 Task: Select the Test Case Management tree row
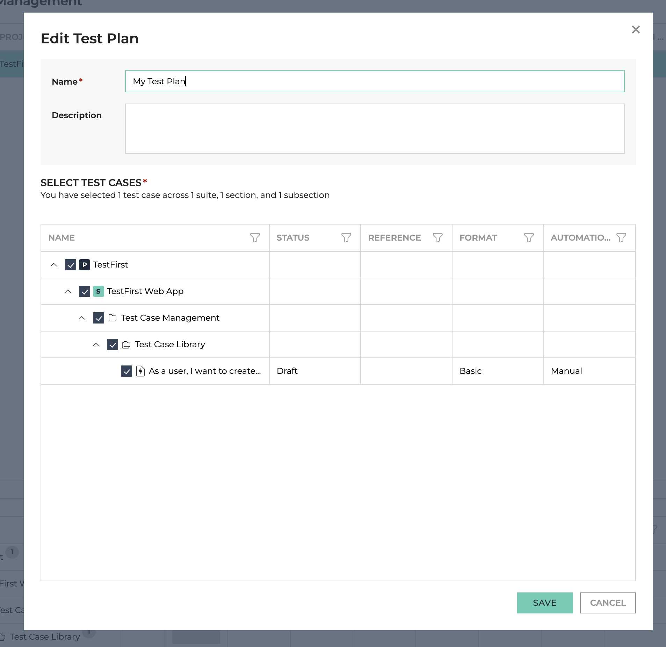click(x=338, y=318)
